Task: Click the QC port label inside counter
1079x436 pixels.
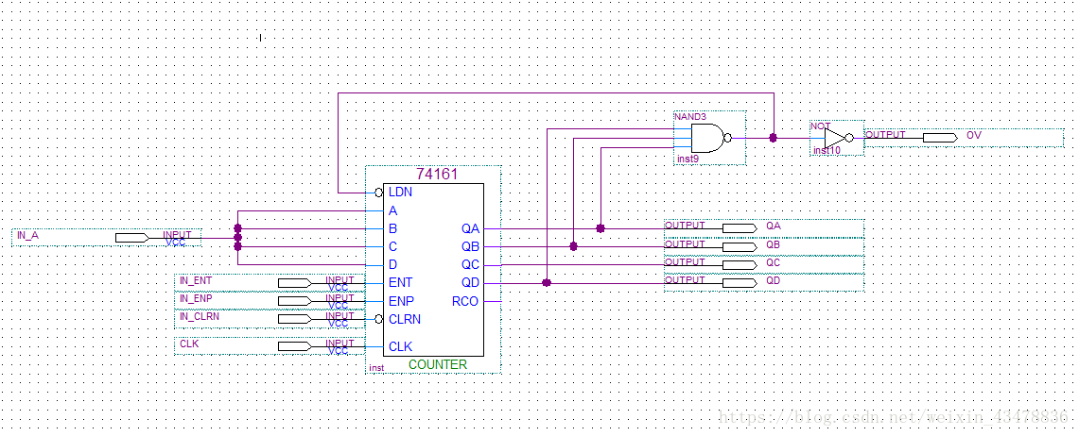Action: point(470,265)
